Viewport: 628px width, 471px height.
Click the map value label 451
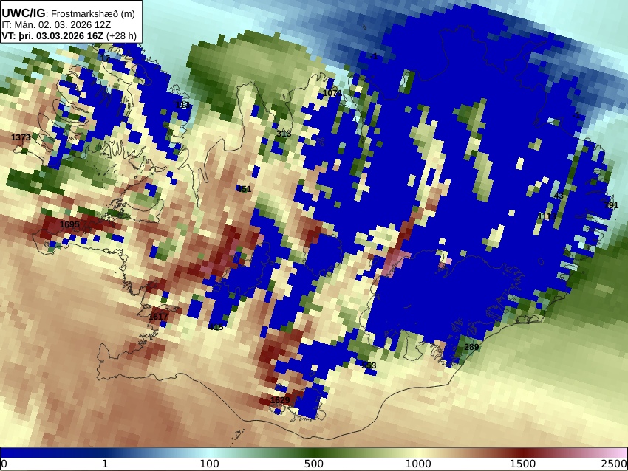point(244,189)
